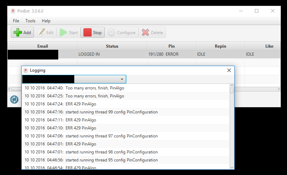The height and width of the screenshot is (175, 287).
Task: Close the PinBot main window
Action: click(273, 11)
